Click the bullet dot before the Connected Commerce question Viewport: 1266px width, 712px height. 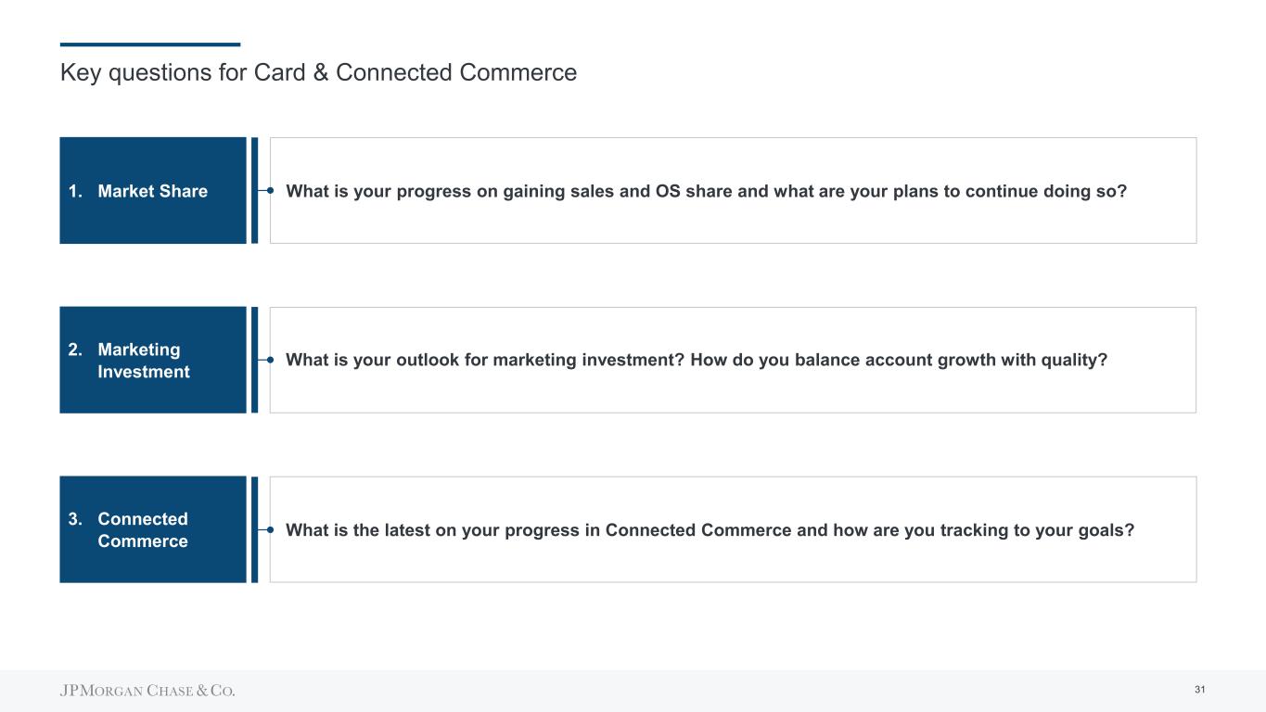tap(270, 529)
